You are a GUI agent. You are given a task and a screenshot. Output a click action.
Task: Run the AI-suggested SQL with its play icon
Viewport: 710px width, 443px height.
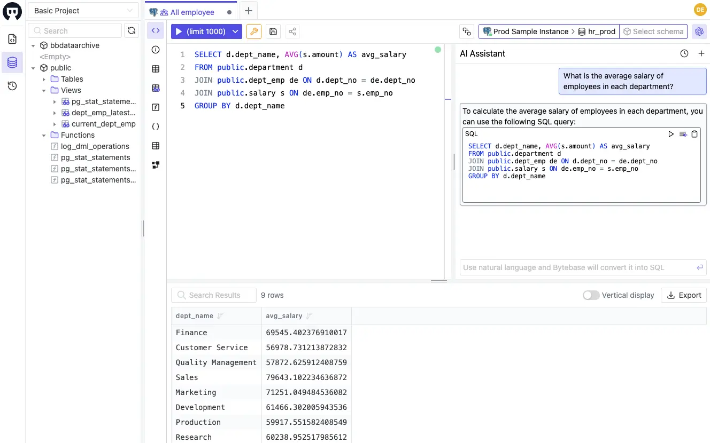pos(671,134)
